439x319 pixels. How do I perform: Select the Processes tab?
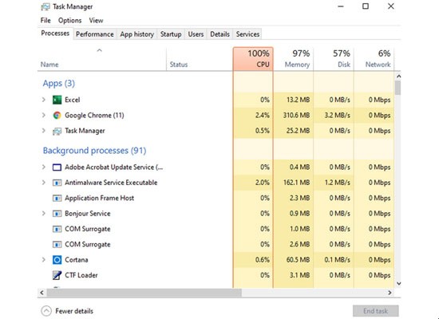[x=55, y=33]
